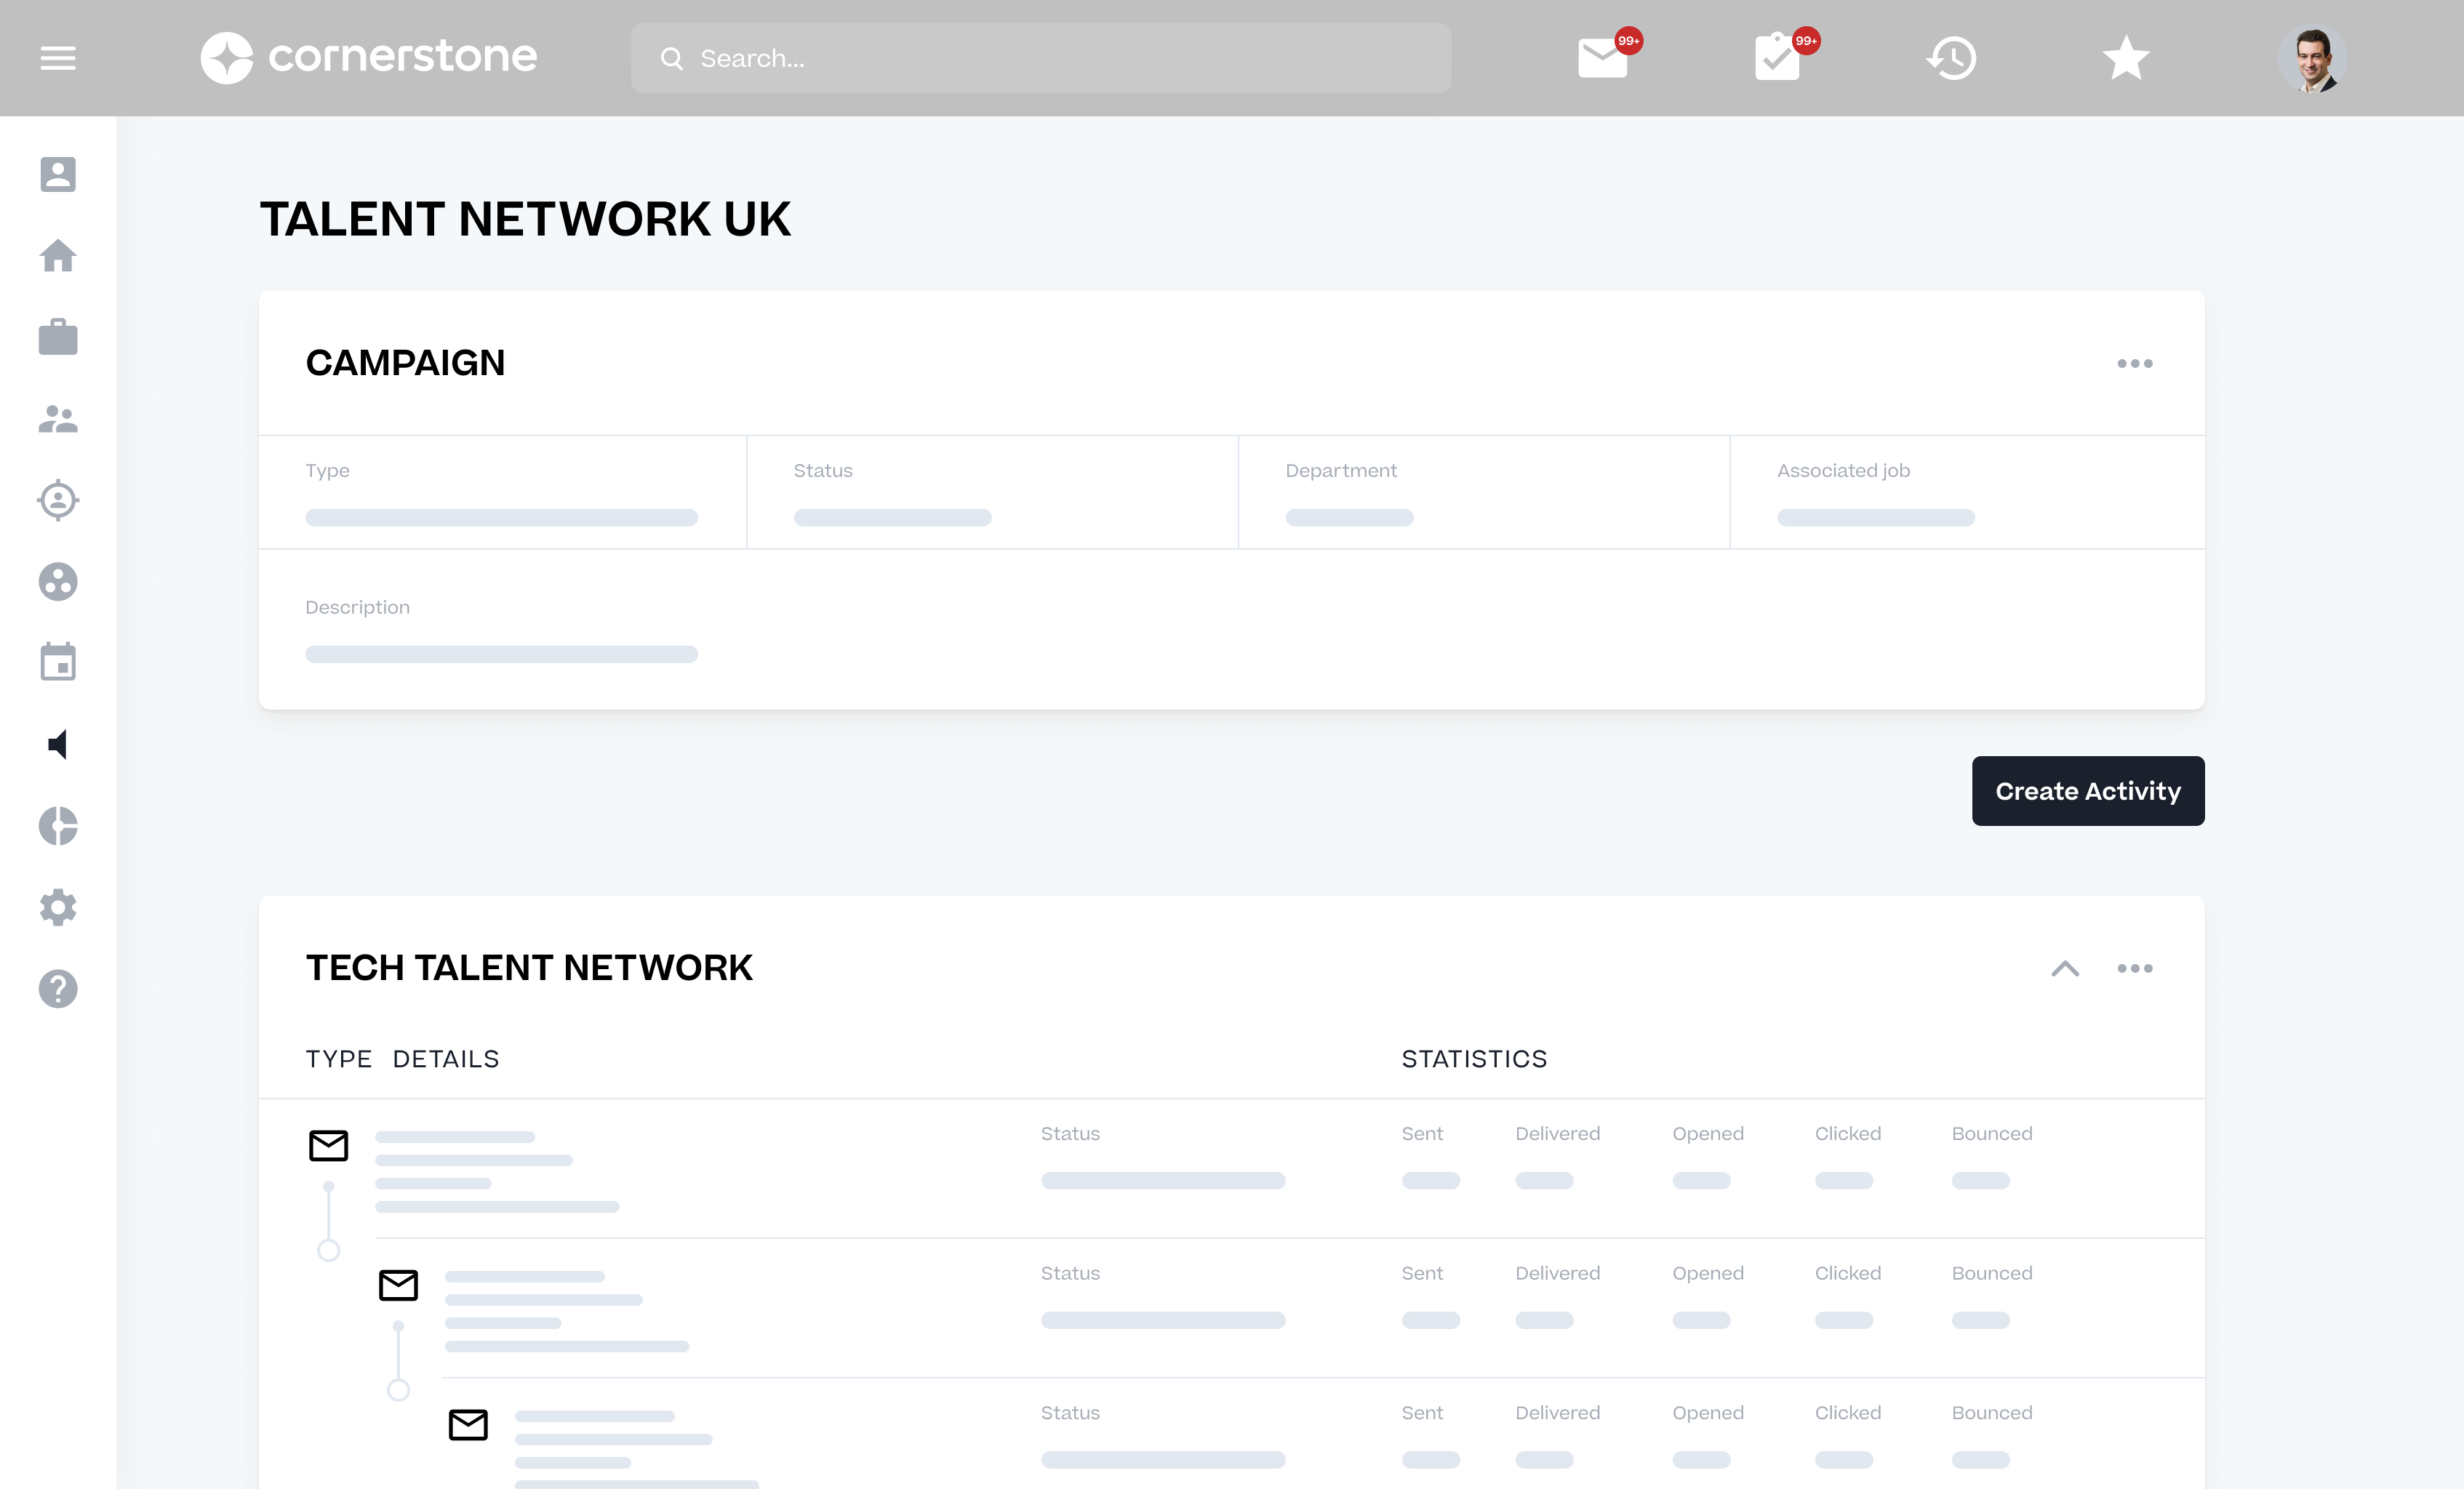
Task: Collapse the Tech Talent Network section
Action: pyautogui.click(x=2065, y=968)
